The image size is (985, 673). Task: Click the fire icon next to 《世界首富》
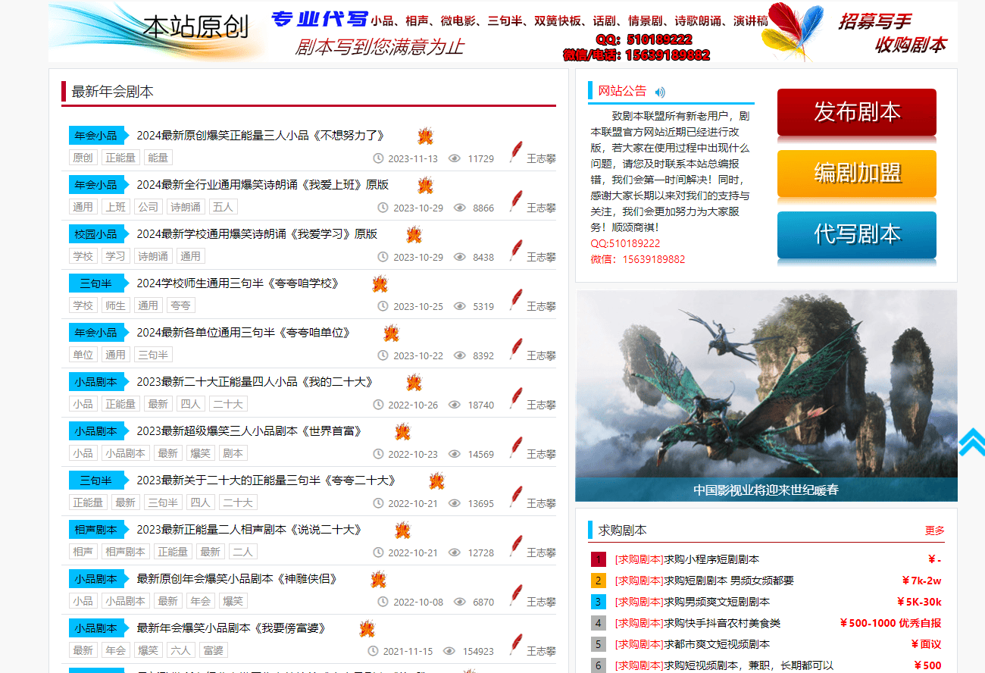coord(402,432)
